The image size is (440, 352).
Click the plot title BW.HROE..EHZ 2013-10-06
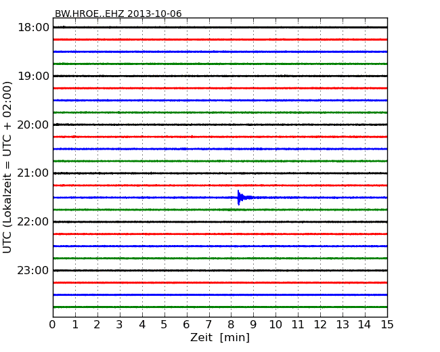tap(118, 14)
